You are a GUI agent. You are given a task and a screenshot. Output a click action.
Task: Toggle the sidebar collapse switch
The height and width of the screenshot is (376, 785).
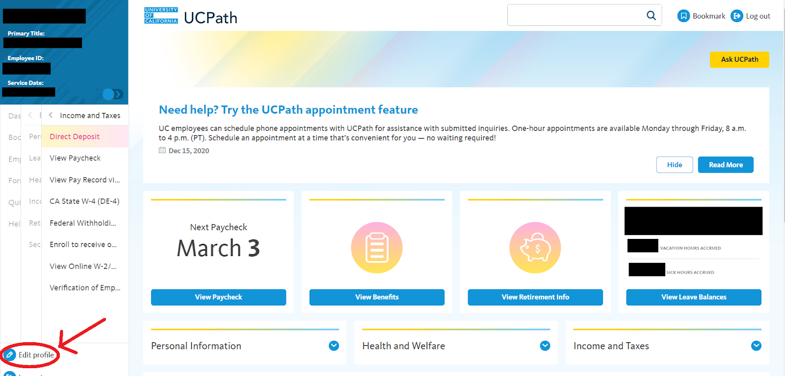(x=112, y=94)
